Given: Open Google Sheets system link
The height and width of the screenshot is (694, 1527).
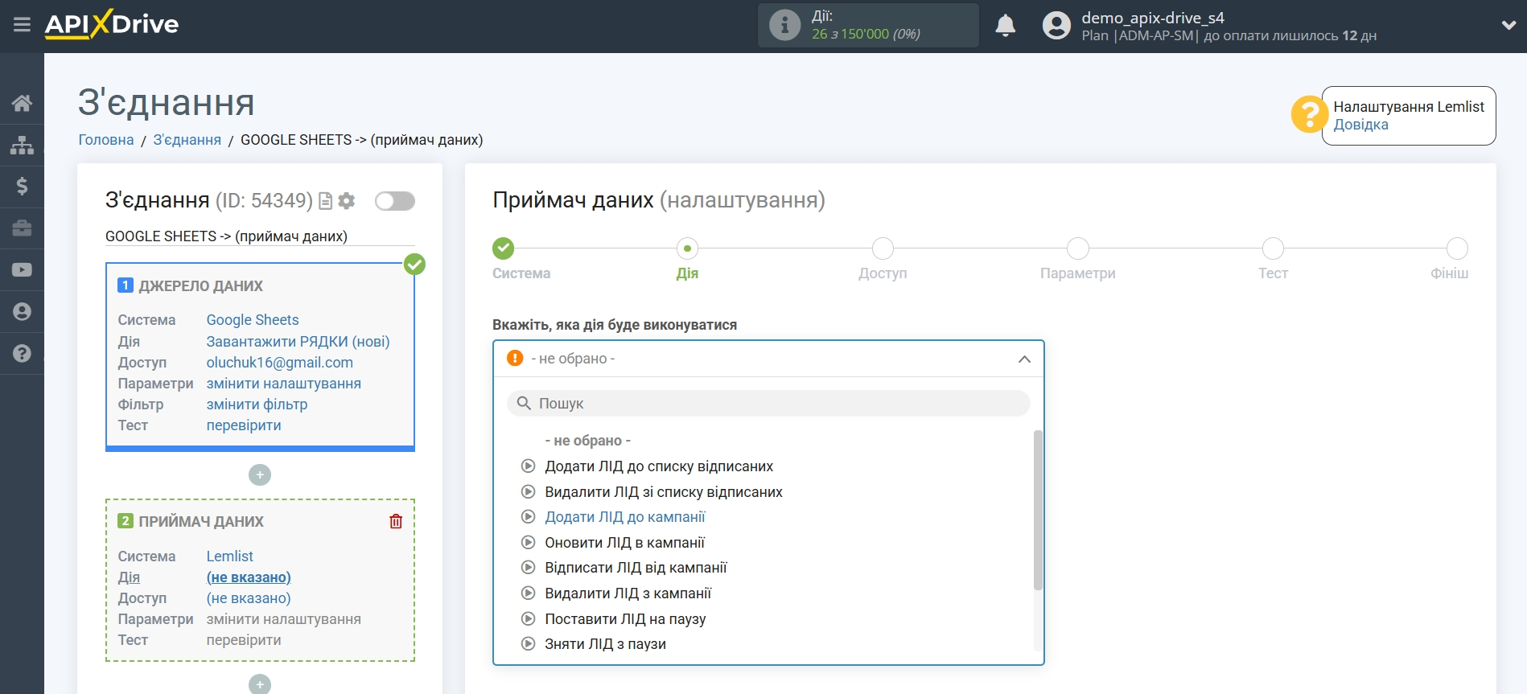Looking at the screenshot, I should click(x=253, y=320).
